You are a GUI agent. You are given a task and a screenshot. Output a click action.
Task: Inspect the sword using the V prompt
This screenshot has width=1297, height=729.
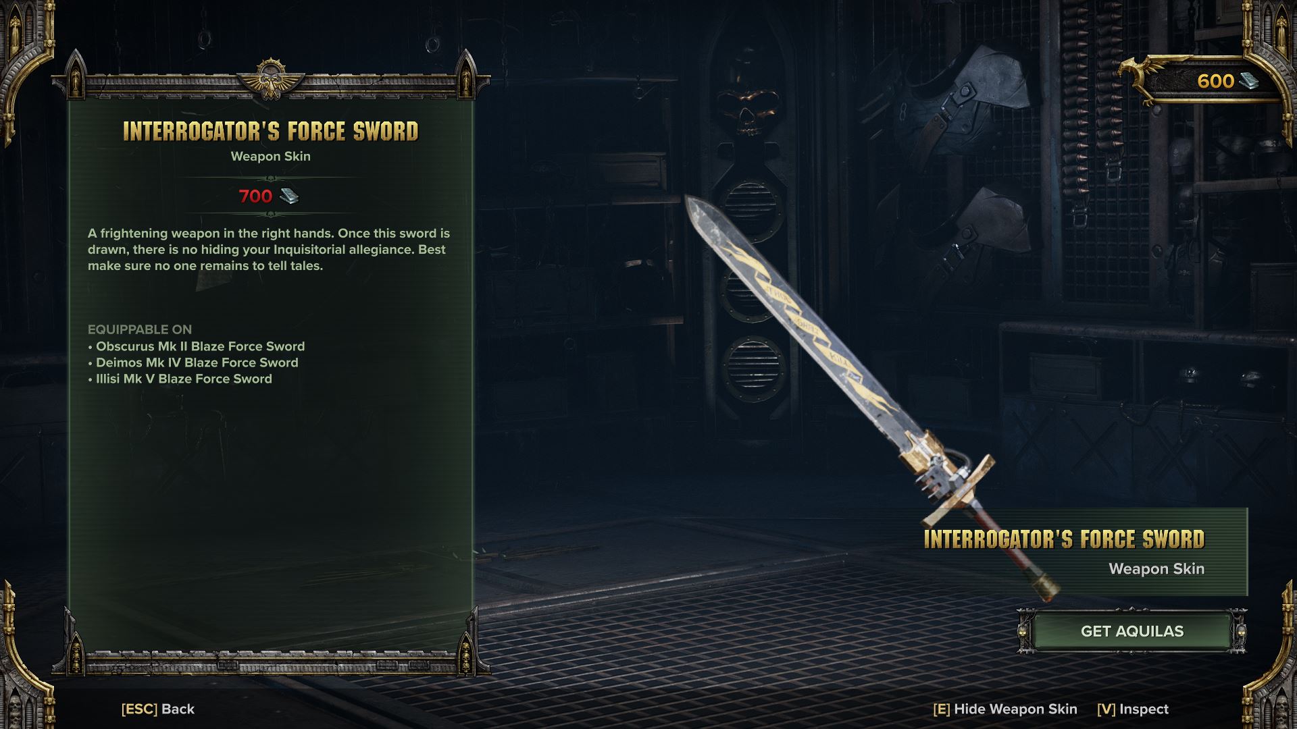[x=1133, y=709]
